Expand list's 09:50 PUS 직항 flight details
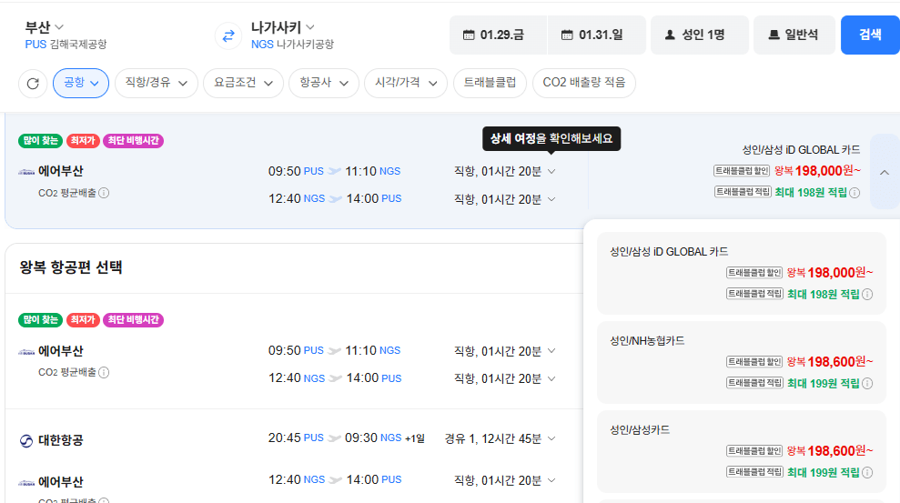The height and width of the screenshot is (503, 900). pyautogui.click(x=551, y=350)
